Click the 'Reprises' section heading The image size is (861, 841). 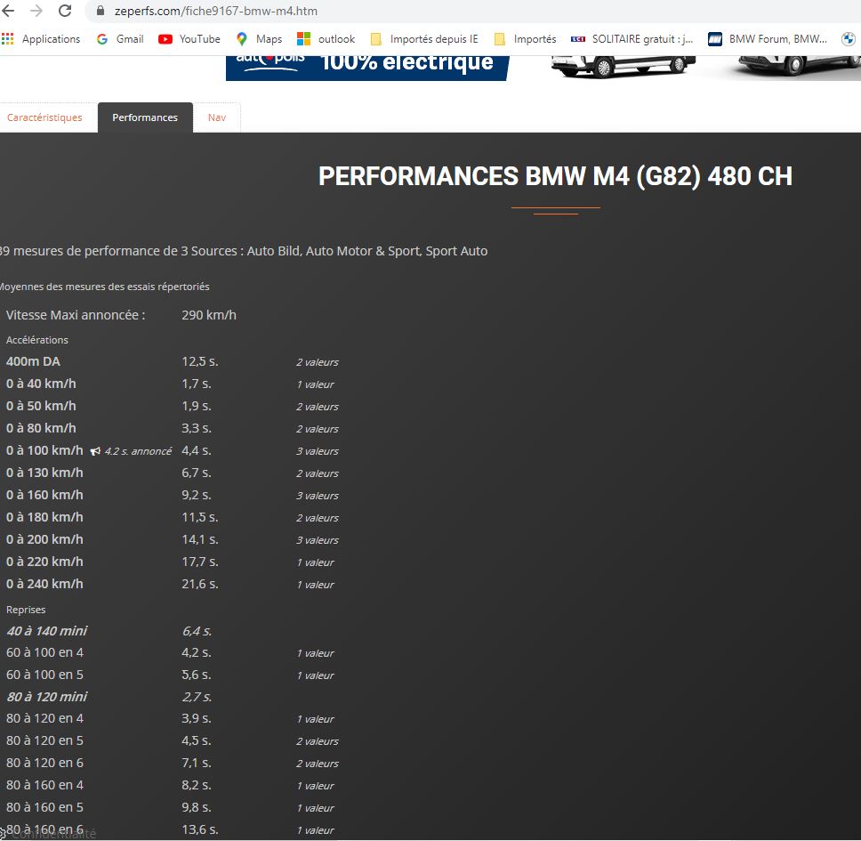[x=26, y=610]
